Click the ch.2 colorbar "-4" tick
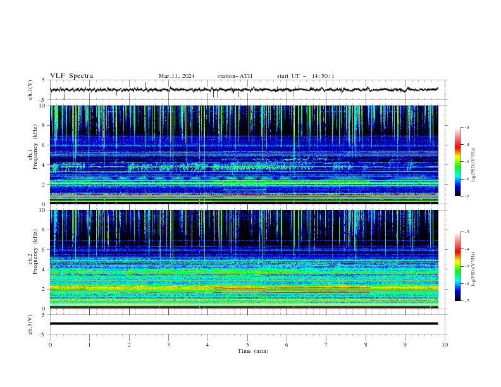This screenshot has width=501, height=387. click(x=467, y=249)
